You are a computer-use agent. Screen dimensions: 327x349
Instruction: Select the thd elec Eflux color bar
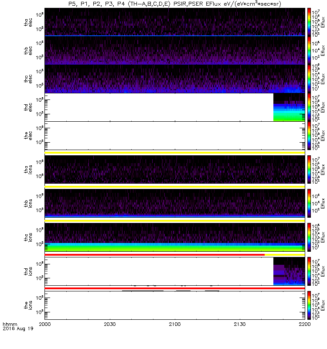click(x=309, y=107)
